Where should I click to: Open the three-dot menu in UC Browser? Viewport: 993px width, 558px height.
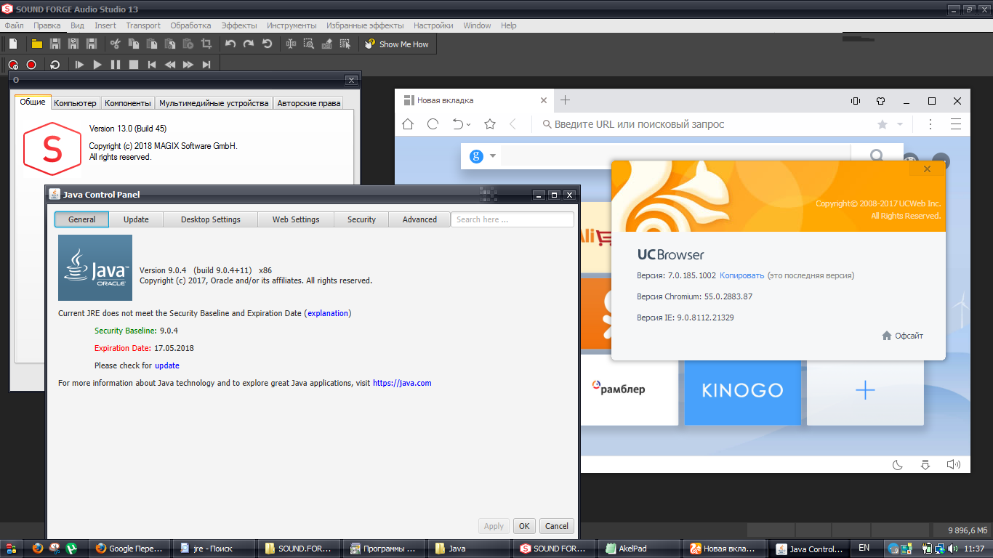tap(930, 124)
